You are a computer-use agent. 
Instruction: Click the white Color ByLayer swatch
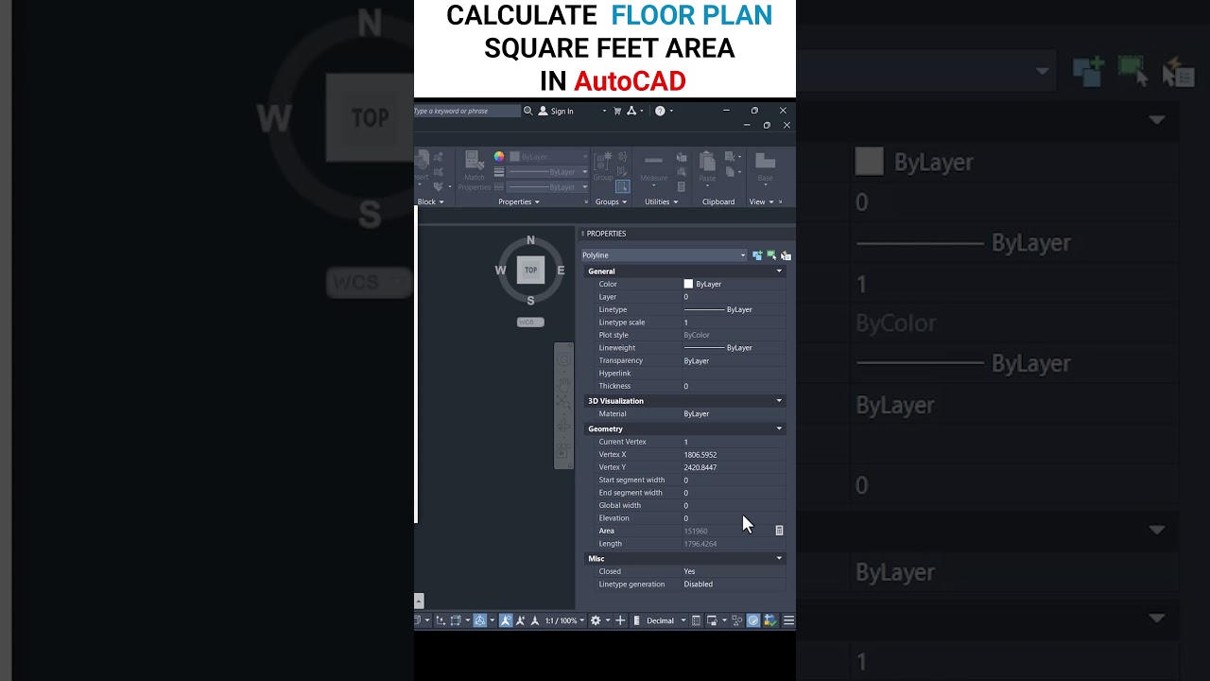pyautogui.click(x=688, y=284)
